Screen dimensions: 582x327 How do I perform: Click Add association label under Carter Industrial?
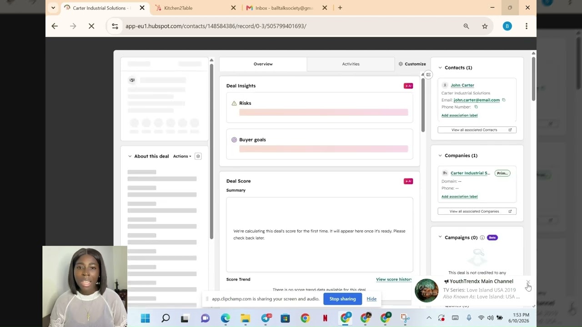459,197
